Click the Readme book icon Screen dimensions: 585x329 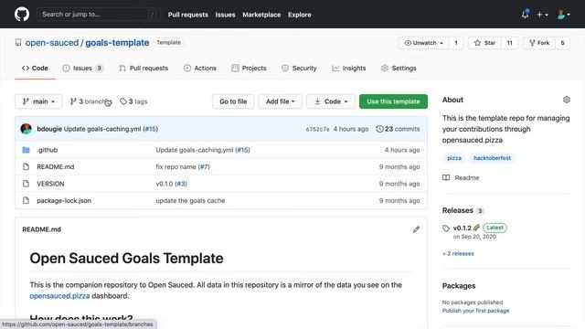click(x=446, y=177)
